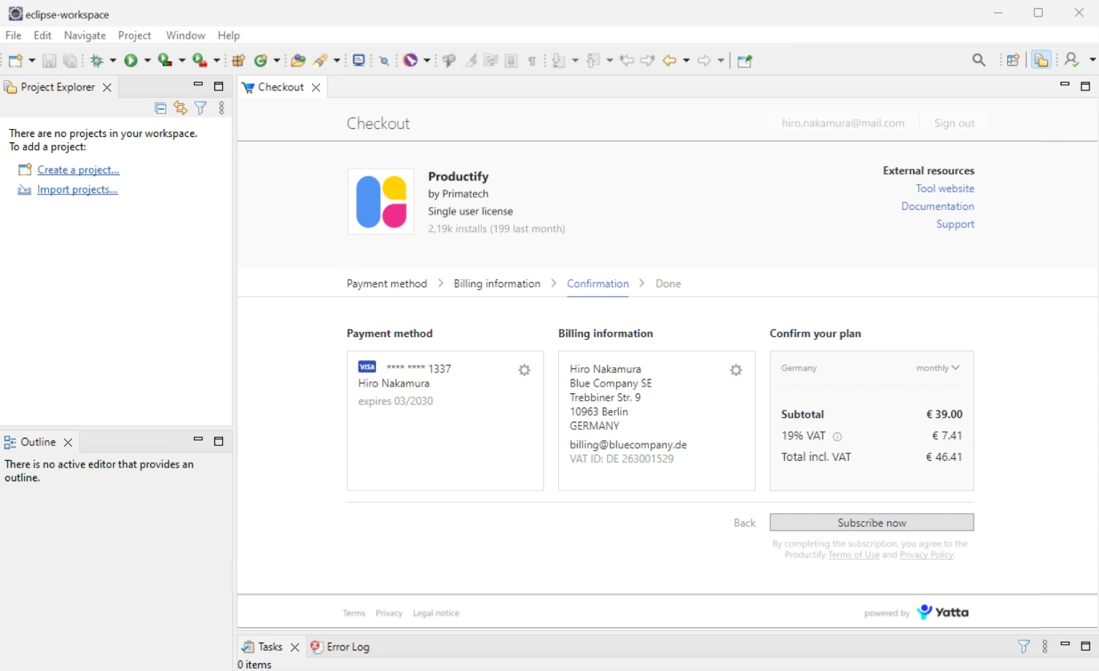Maximize the Outline view panel
Viewport: 1099px width, 671px height.
pos(218,441)
